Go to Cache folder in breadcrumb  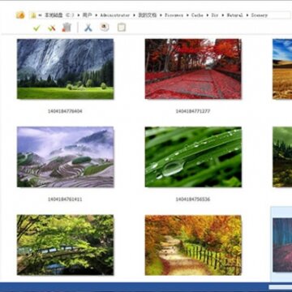[x=197, y=15]
